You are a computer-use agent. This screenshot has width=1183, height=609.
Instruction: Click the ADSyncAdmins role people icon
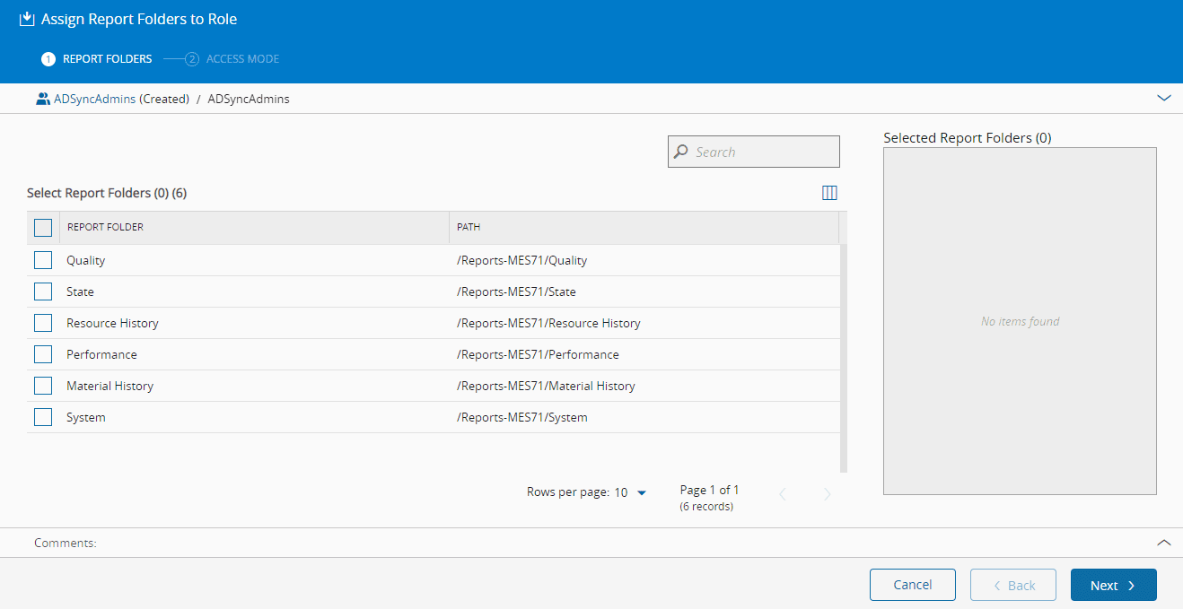coord(42,99)
